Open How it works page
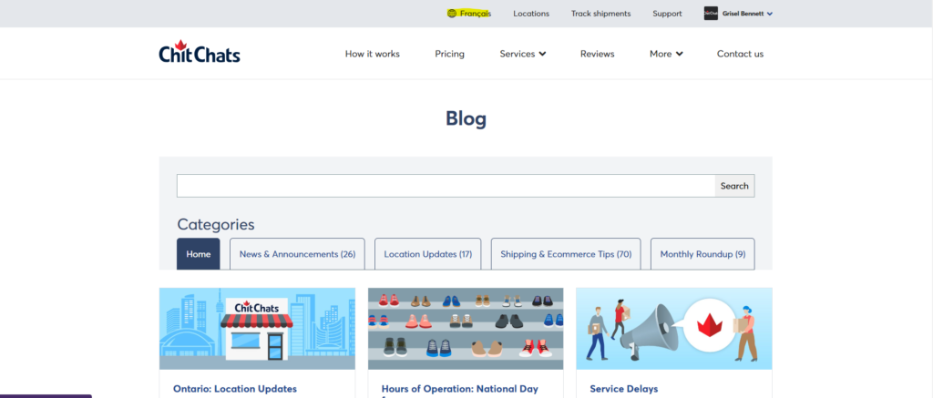Viewport: 933px width, 398px height. pos(373,54)
